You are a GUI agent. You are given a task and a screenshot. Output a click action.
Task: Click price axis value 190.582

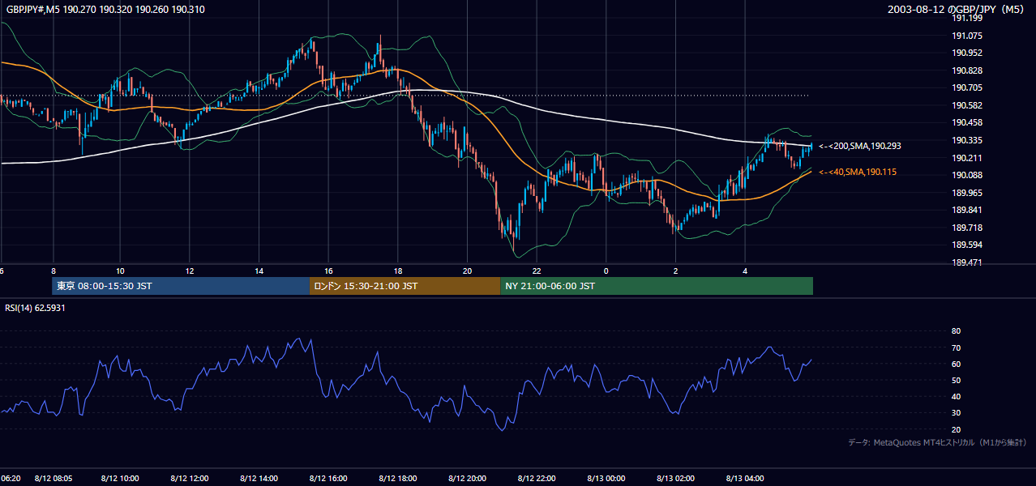click(967, 105)
